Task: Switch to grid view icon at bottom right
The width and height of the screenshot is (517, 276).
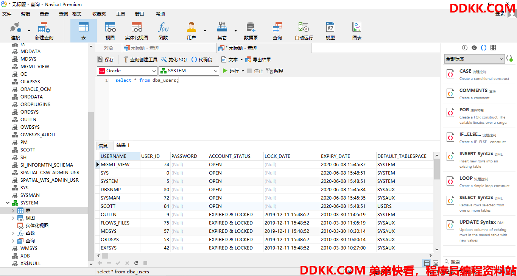Action: (x=427, y=263)
